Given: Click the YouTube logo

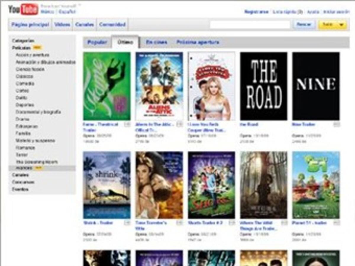Looking at the screenshot, I should coord(23,9).
